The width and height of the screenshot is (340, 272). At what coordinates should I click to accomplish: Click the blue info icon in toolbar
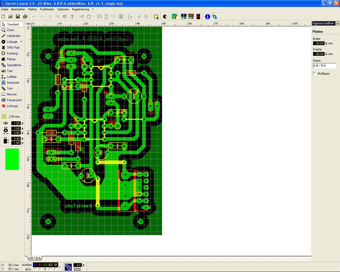207,17
